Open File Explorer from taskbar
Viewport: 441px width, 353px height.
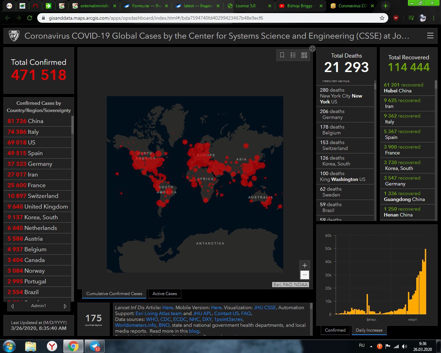31,346
